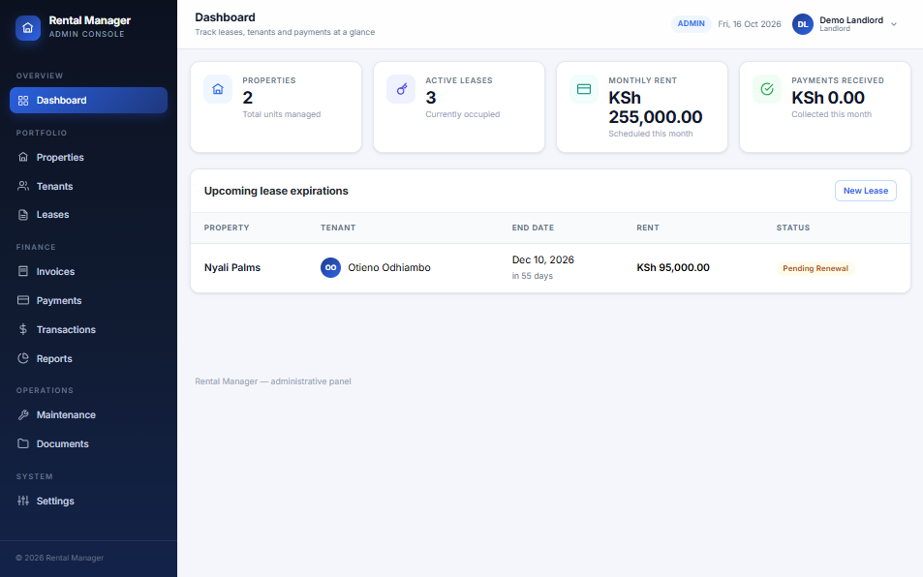Click the Dashboard page title in header

tap(225, 17)
